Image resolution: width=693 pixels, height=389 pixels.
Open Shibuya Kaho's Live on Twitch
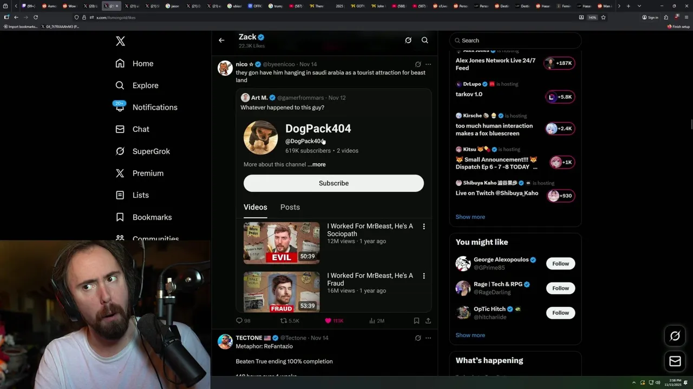pos(515,191)
